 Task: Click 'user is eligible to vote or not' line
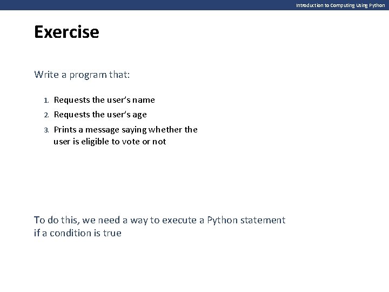click(110, 142)
